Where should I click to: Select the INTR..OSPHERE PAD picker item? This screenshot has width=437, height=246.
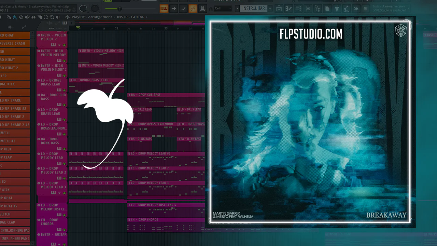(15, 231)
